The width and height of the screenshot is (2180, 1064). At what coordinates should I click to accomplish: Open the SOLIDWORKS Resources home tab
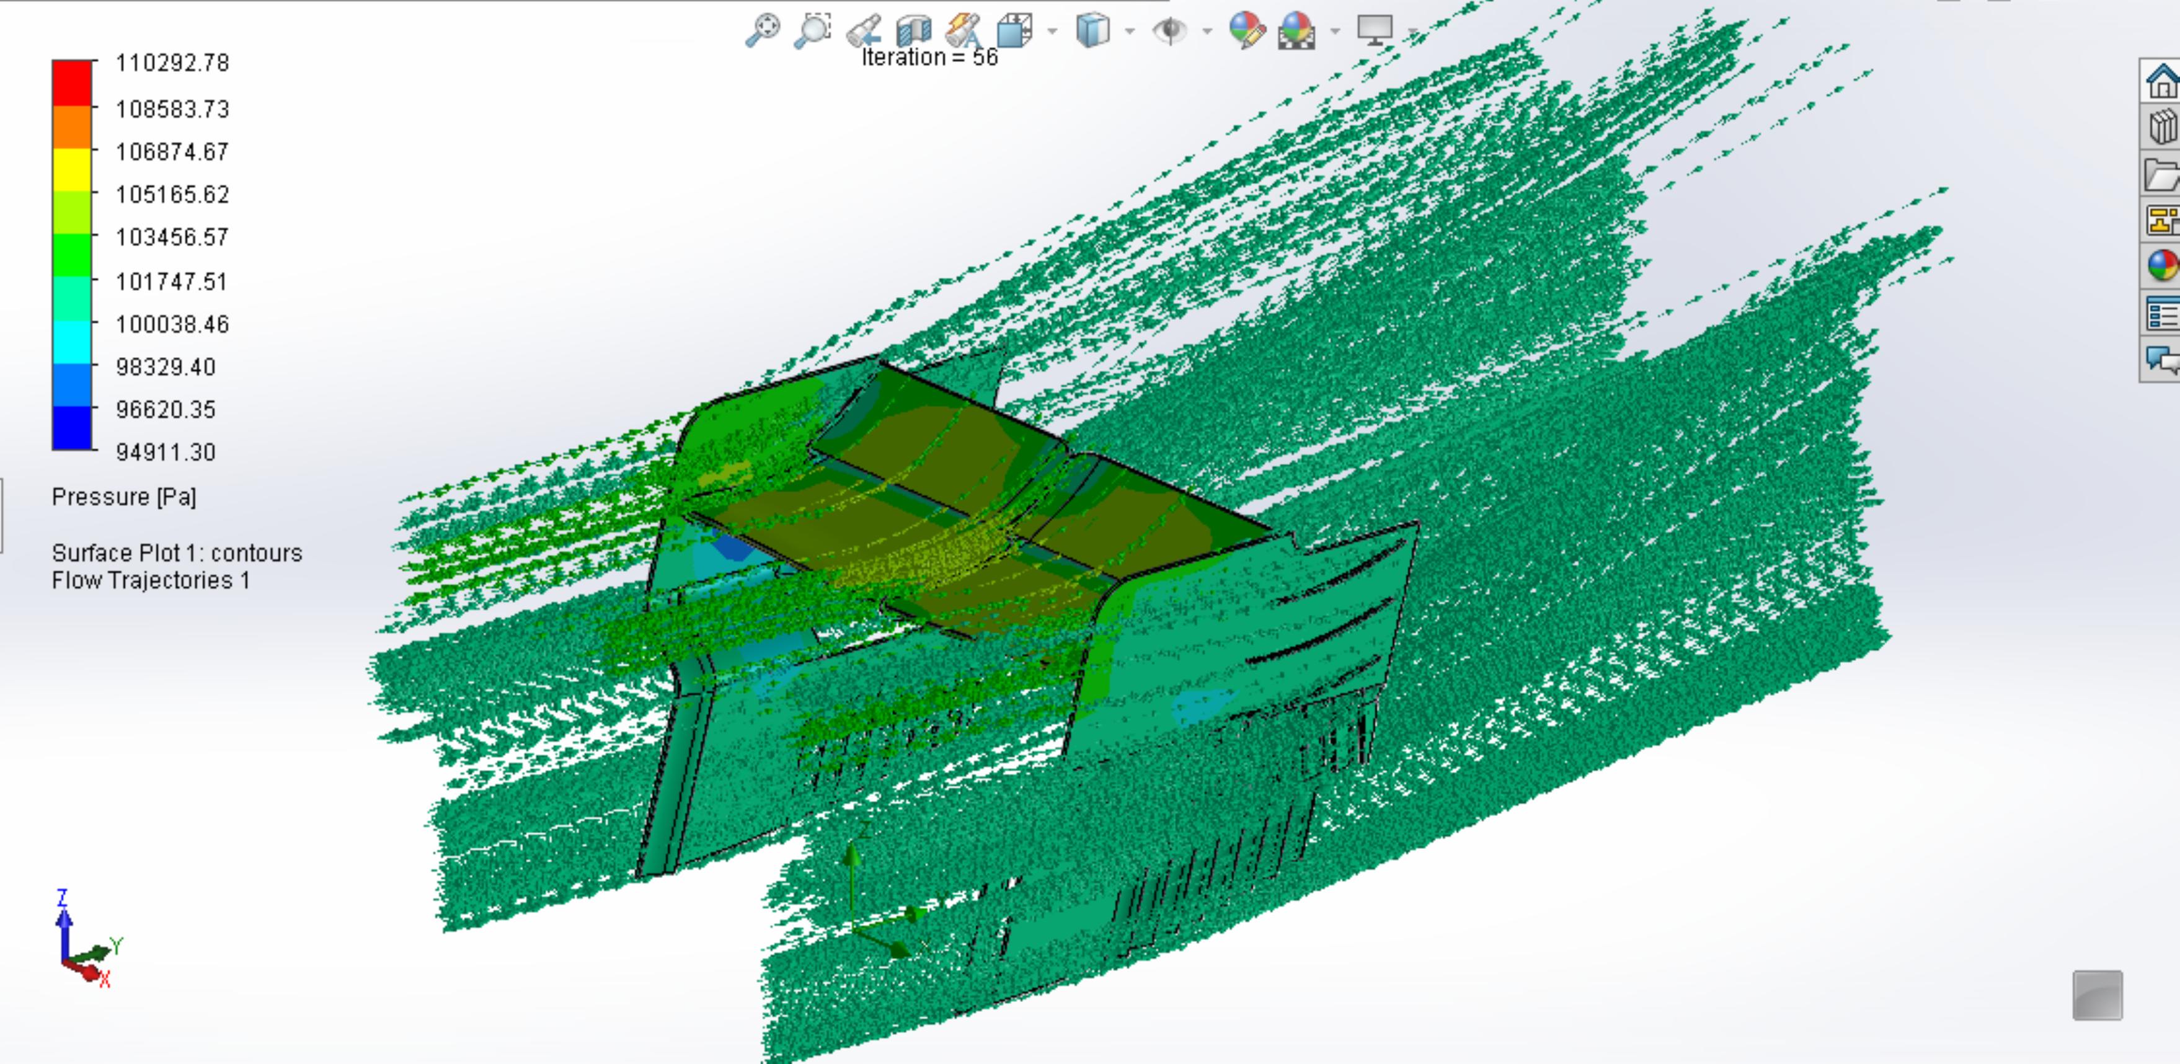[2161, 81]
